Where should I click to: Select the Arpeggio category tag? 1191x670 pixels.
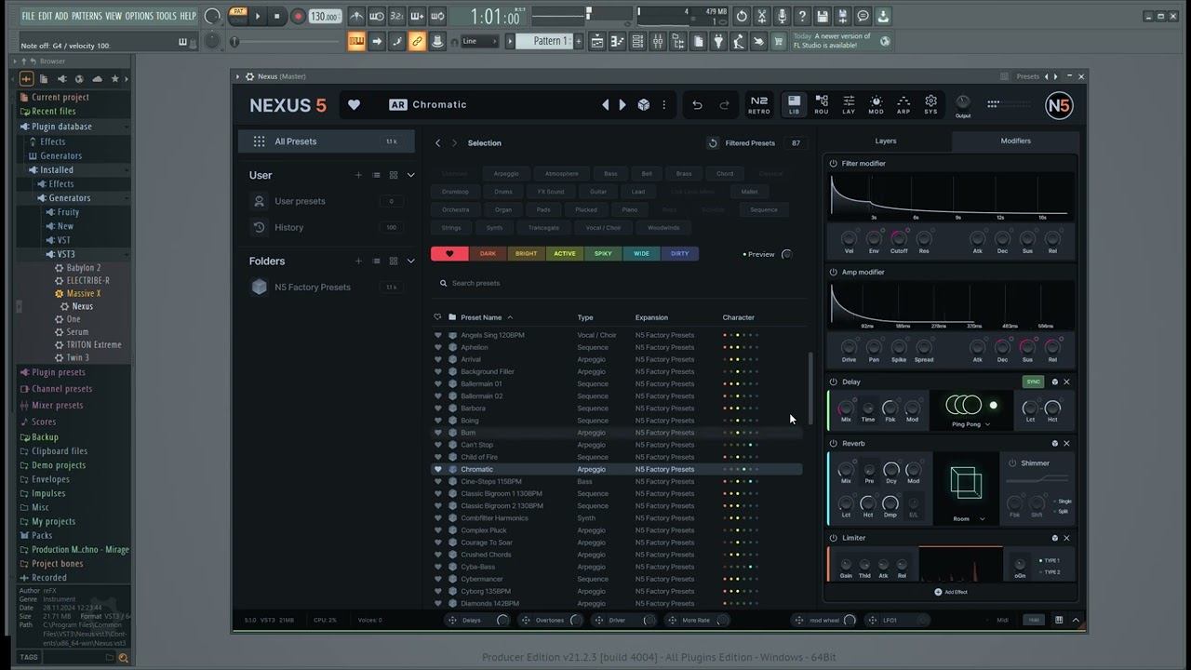coord(506,174)
